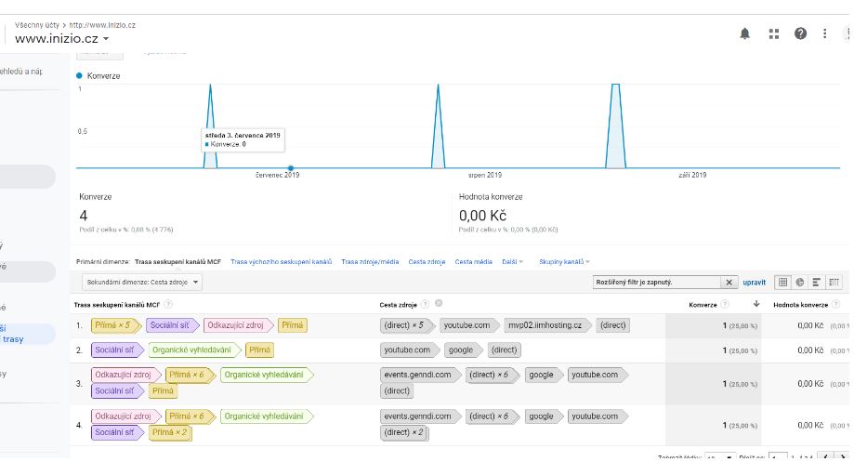This screenshot has height=462, width=854.
Task: Switch to performance bar view icon
Action: point(816,282)
